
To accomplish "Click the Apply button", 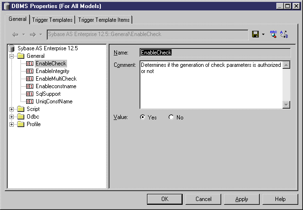I will click(242, 199).
